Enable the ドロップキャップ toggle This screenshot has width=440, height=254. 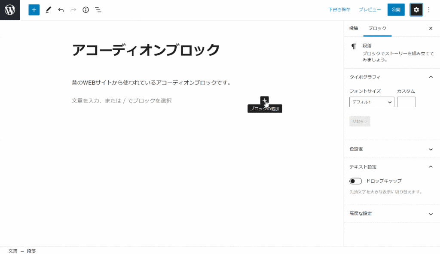pyautogui.click(x=355, y=181)
